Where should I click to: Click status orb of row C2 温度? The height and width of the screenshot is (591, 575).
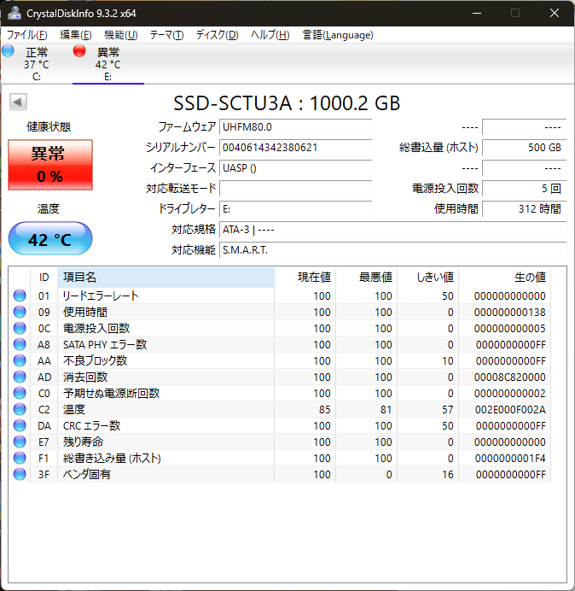point(20,409)
